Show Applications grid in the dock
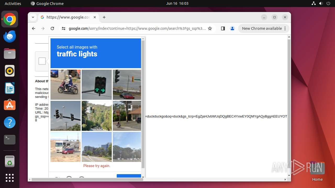335x188 pixels. 10,178
